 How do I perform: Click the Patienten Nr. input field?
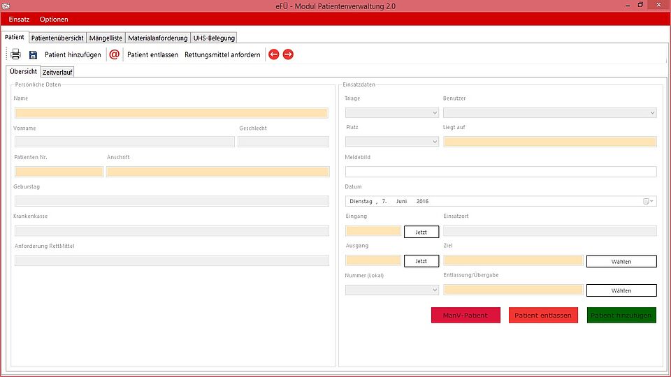tap(59, 172)
